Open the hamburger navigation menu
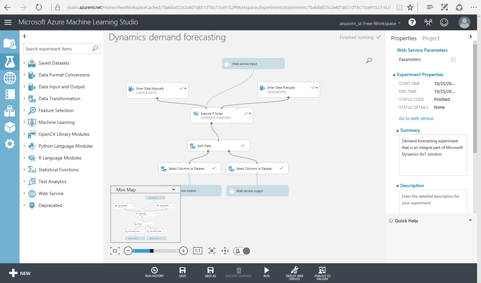The height and width of the screenshot is (283, 481). [8, 22]
